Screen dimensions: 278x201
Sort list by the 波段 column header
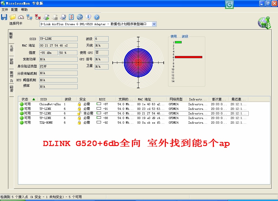(x=69, y=99)
